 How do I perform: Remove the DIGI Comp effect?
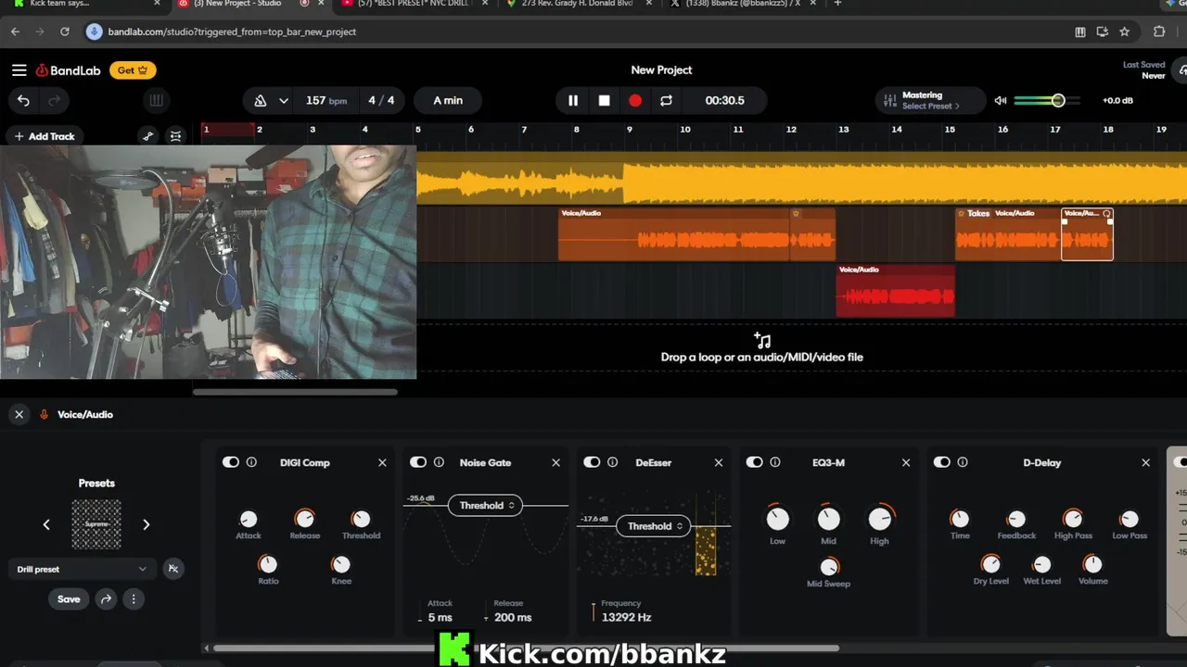pos(382,462)
